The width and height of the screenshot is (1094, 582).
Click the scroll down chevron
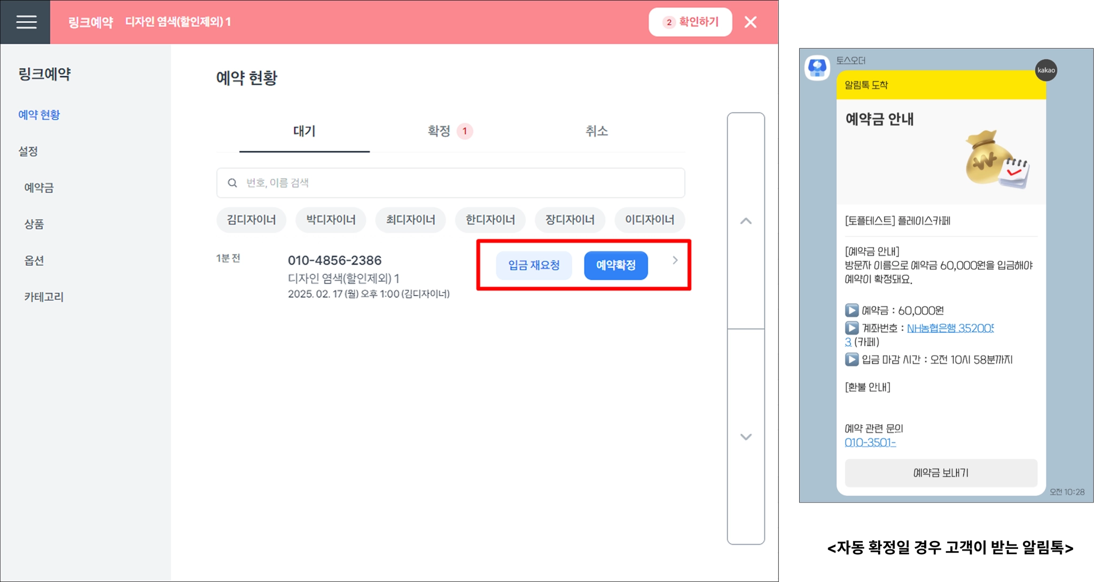(x=746, y=437)
